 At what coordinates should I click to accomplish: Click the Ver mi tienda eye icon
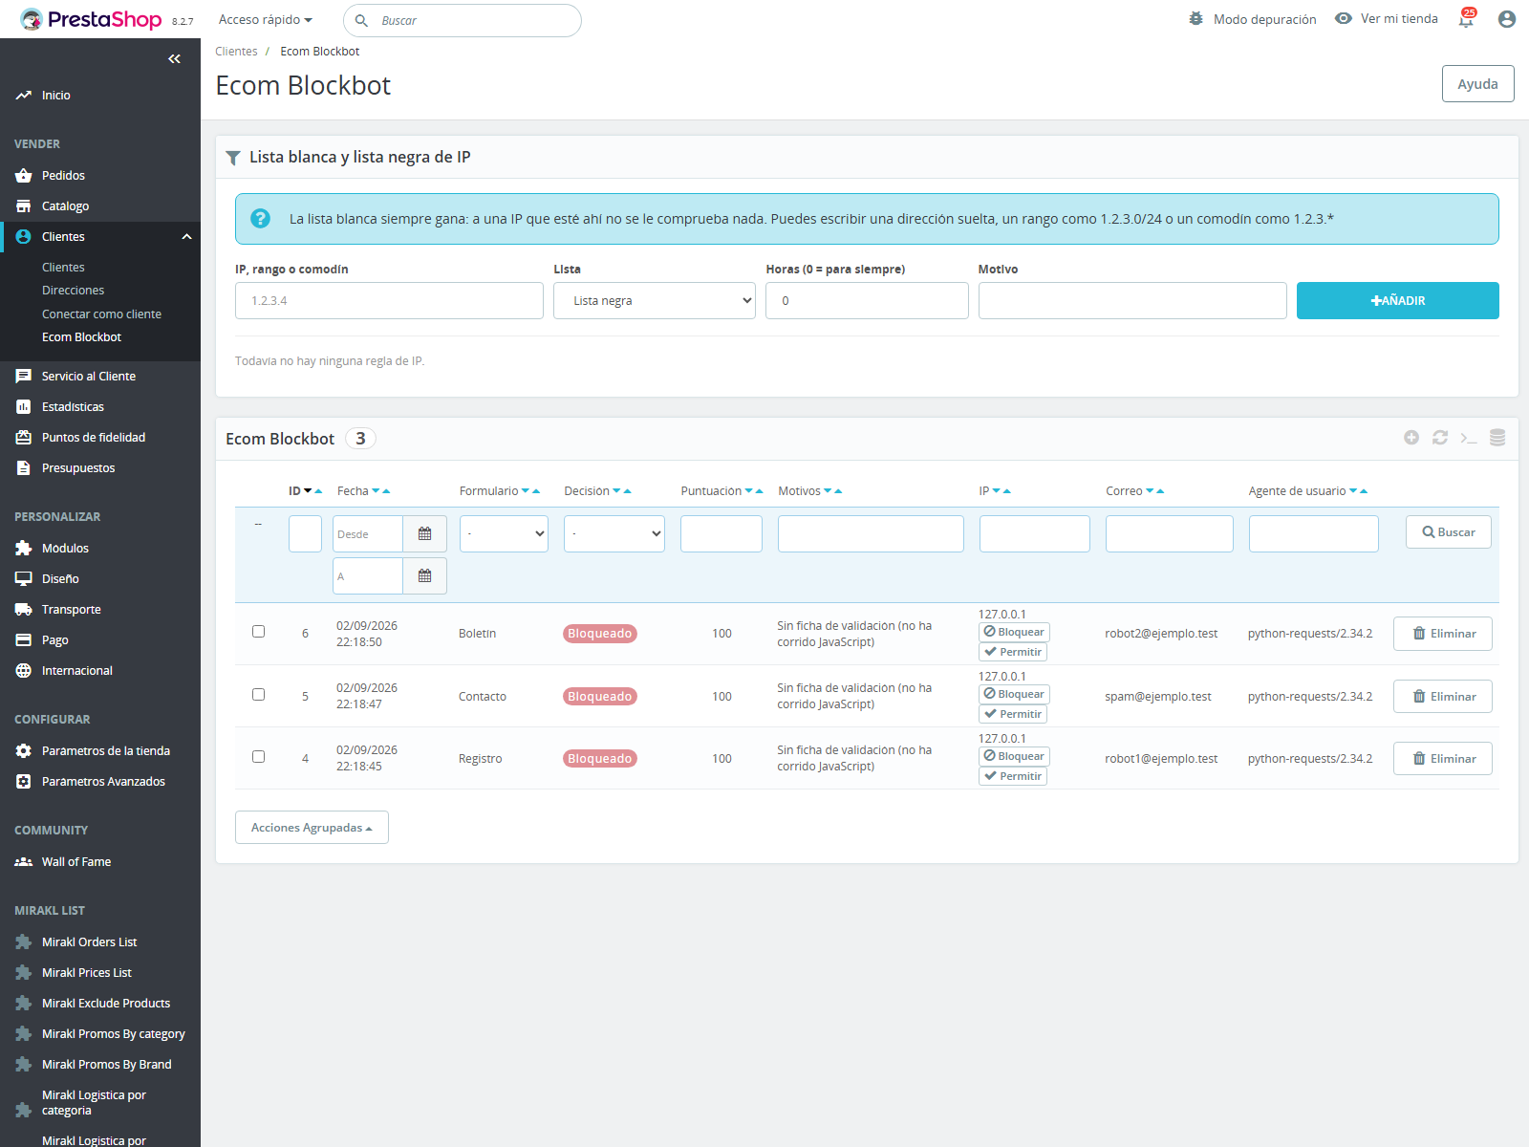click(1344, 19)
